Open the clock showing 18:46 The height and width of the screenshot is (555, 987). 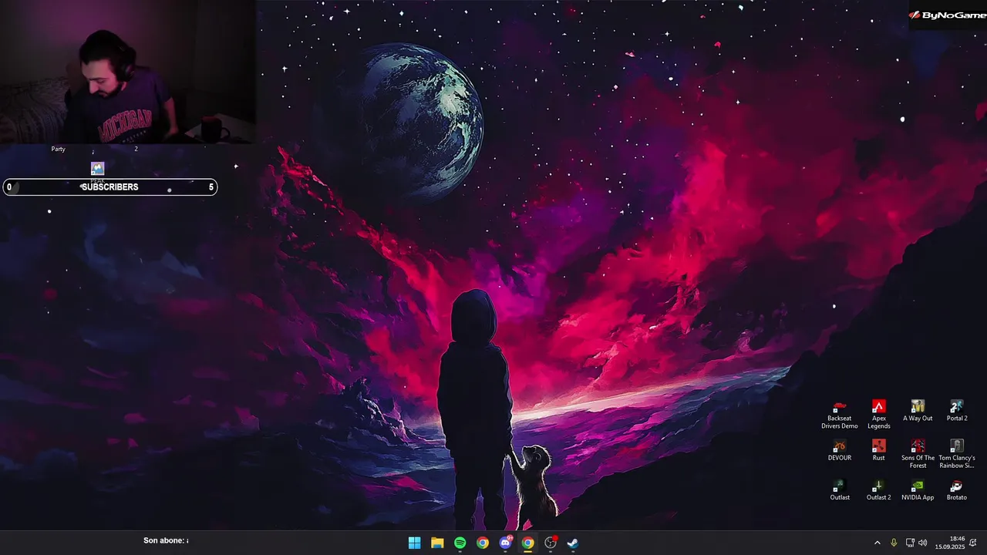click(x=949, y=543)
